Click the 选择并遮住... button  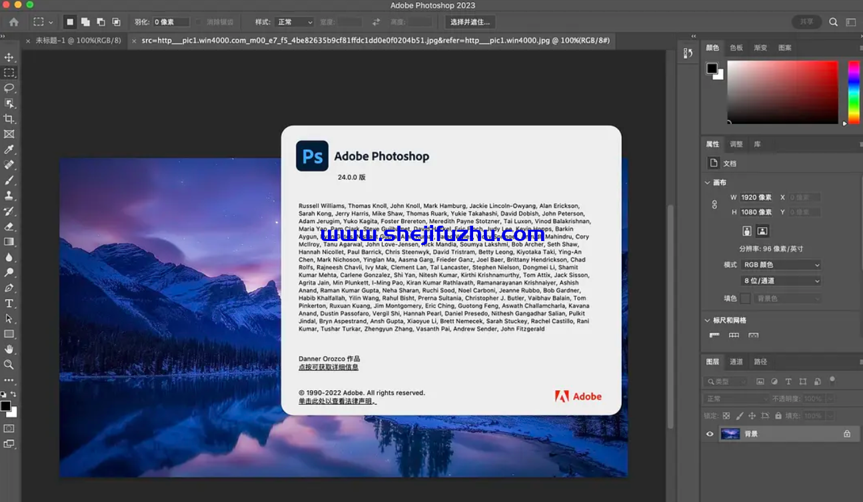470,22
